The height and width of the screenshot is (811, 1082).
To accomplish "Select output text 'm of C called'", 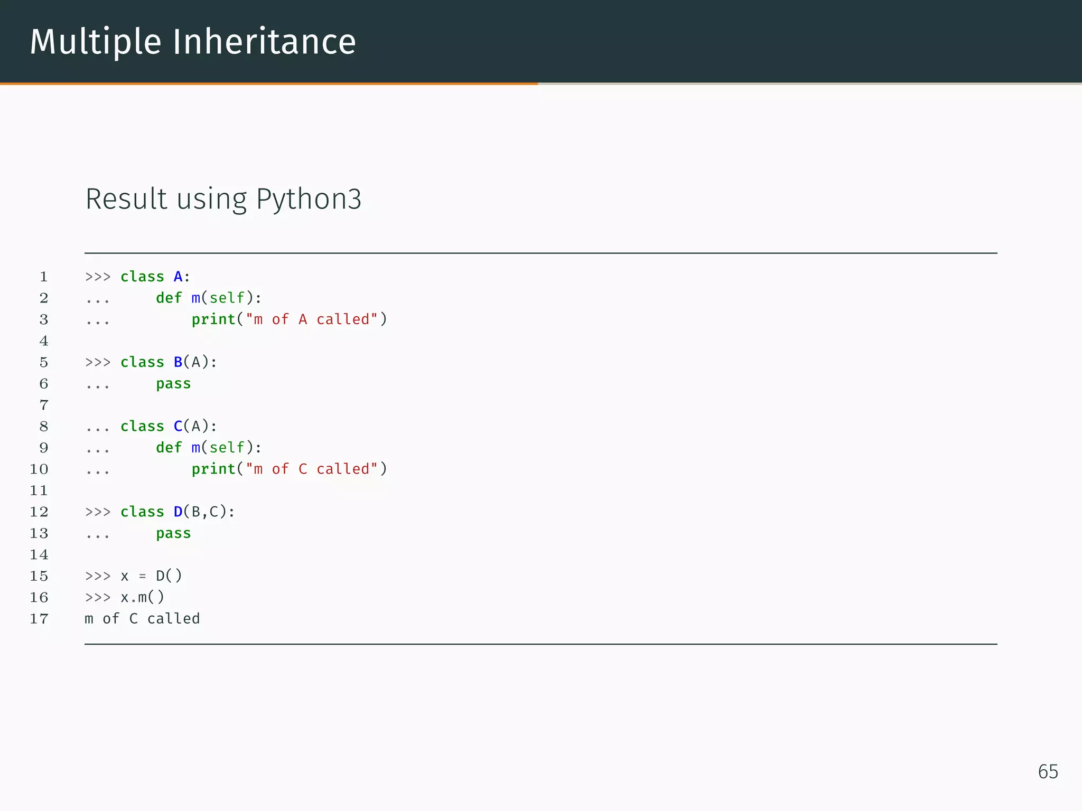I will point(142,619).
